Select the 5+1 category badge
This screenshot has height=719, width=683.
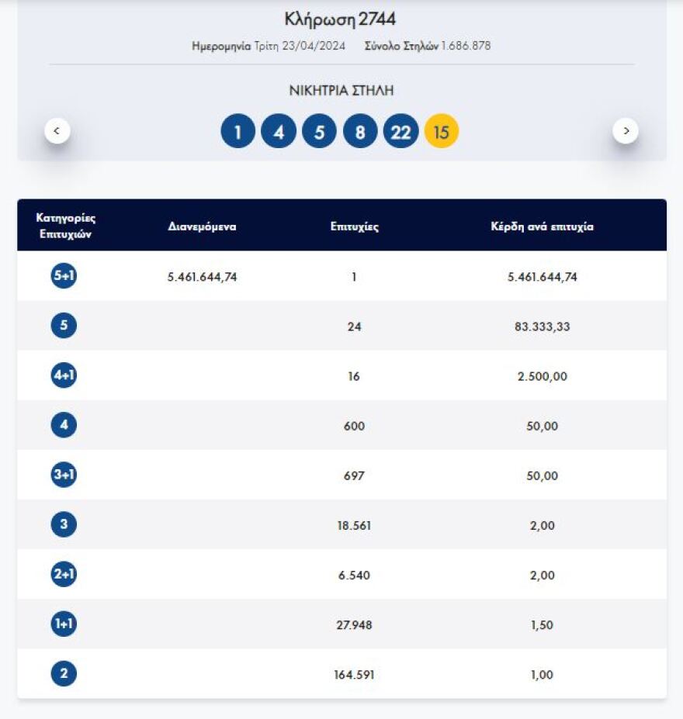[64, 277]
